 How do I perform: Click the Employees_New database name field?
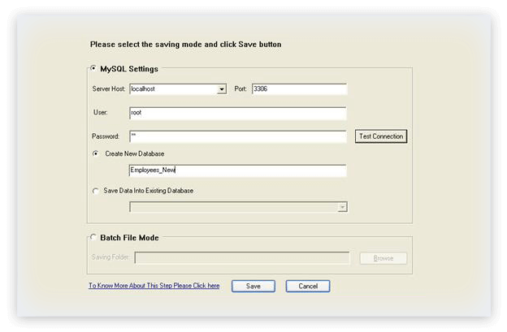(x=237, y=170)
